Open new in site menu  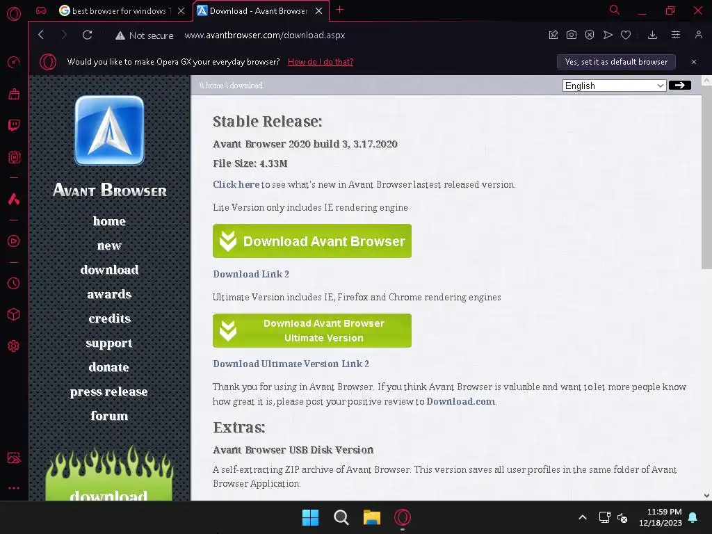point(109,245)
